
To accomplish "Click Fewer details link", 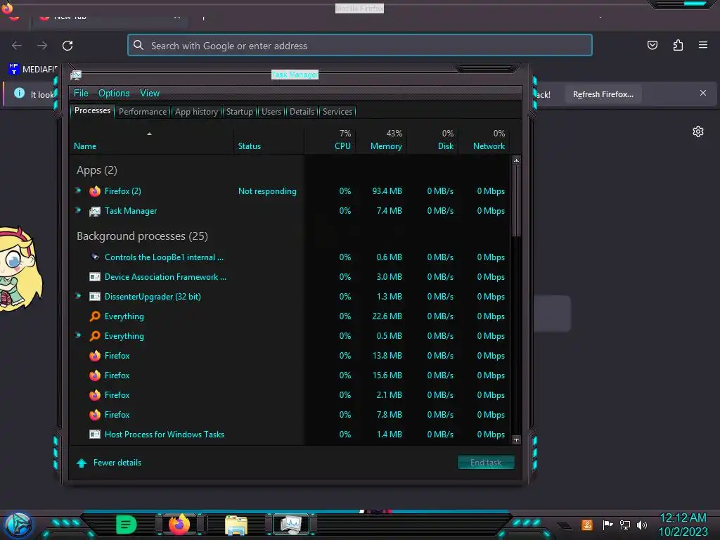I will (x=117, y=463).
